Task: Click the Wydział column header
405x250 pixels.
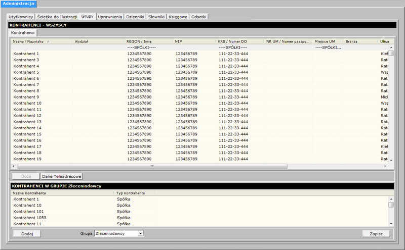Action: tap(98, 41)
